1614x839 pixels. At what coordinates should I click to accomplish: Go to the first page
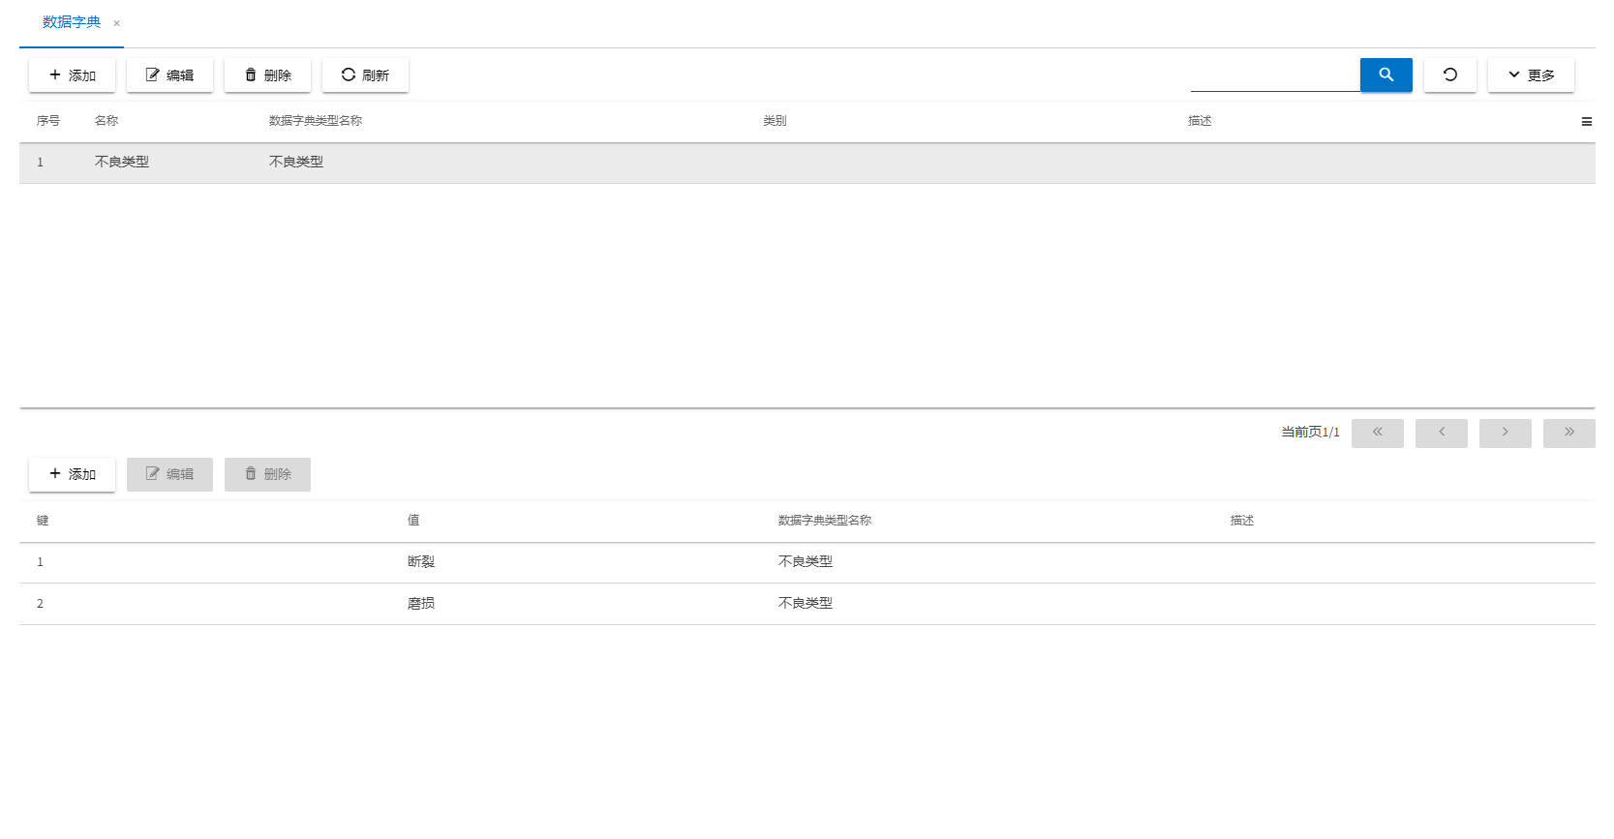click(x=1377, y=433)
